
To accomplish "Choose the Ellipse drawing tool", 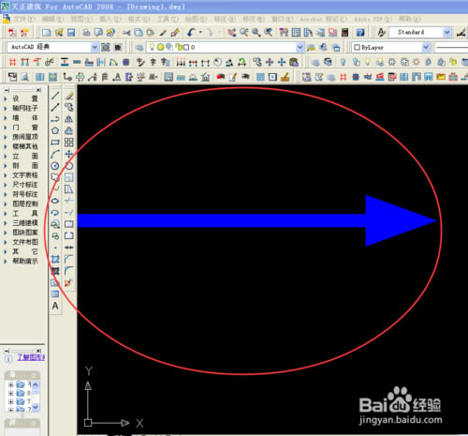I will pos(55,201).
